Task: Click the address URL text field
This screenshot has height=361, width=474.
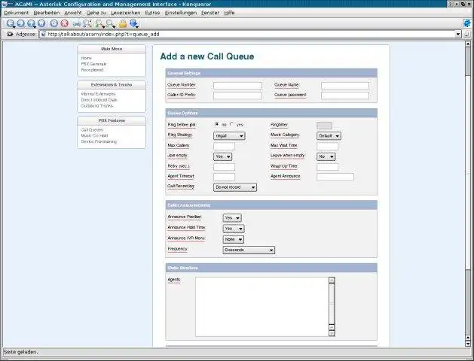Action: click(246, 34)
